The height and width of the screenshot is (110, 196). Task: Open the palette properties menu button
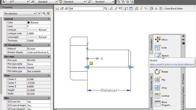183,43
